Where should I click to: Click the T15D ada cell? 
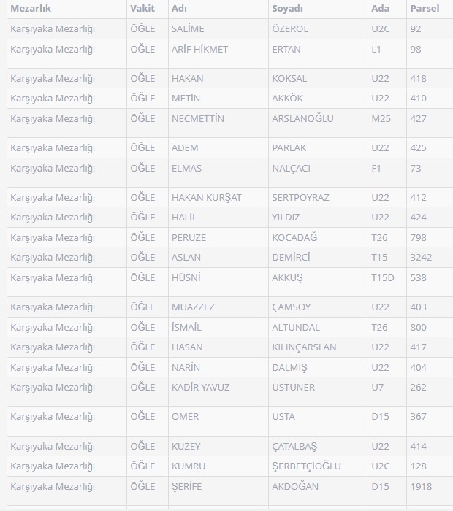click(383, 278)
